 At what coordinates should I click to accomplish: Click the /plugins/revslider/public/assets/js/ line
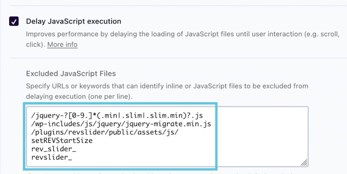click(x=104, y=132)
